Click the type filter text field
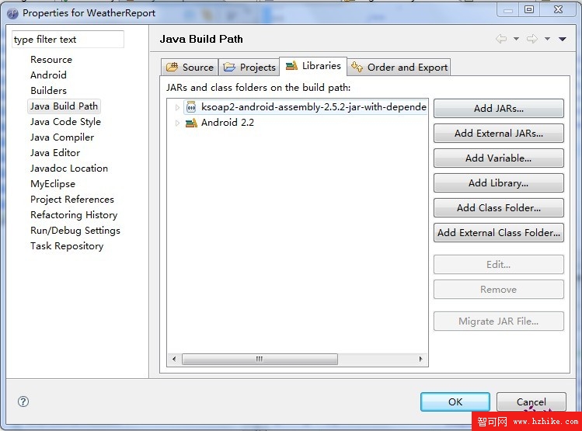This screenshot has width=582, height=431. [x=68, y=40]
